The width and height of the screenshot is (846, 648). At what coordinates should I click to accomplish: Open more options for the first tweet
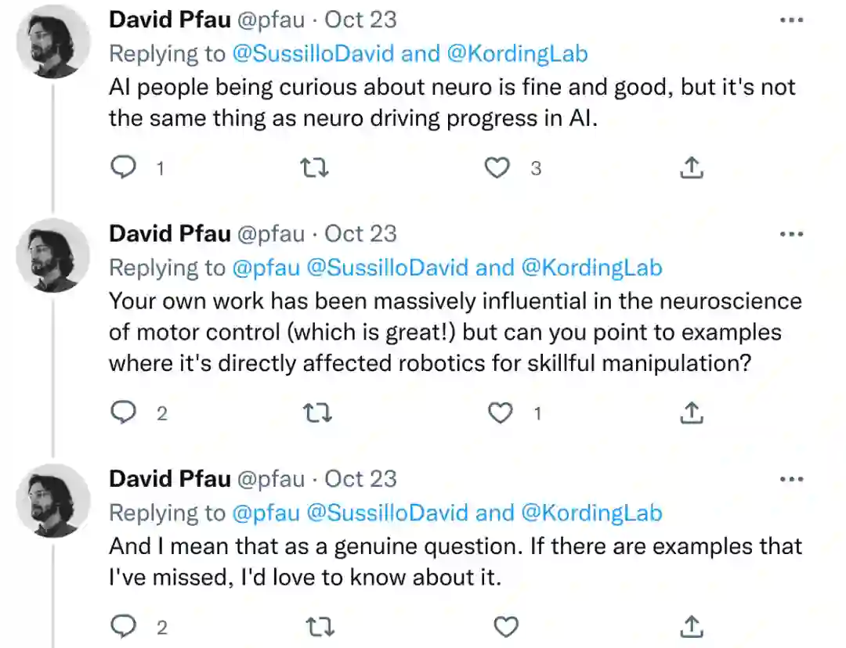(792, 20)
